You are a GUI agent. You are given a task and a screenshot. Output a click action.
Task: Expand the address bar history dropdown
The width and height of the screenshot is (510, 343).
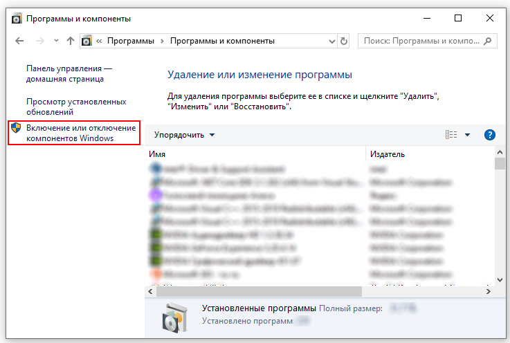click(x=330, y=41)
